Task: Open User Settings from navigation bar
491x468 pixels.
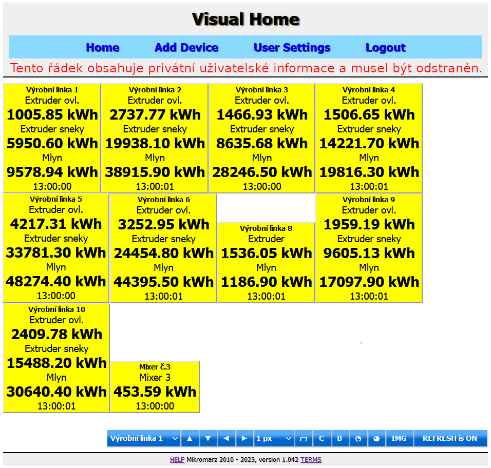Action: (292, 48)
